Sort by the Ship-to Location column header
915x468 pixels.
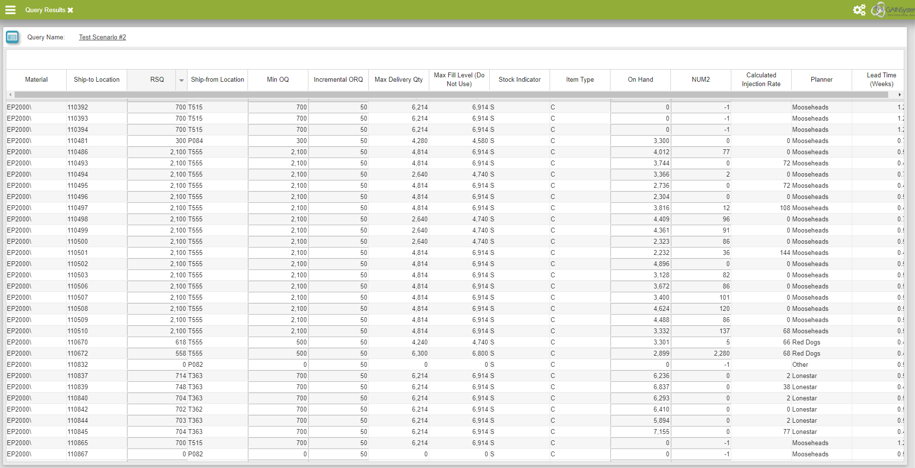[x=96, y=80]
